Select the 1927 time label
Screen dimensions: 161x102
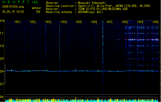click(109, 22)
